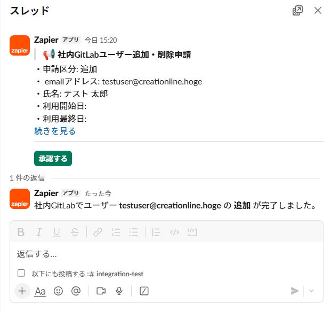
Task: Record a video clip
Action: click(101, 291)
